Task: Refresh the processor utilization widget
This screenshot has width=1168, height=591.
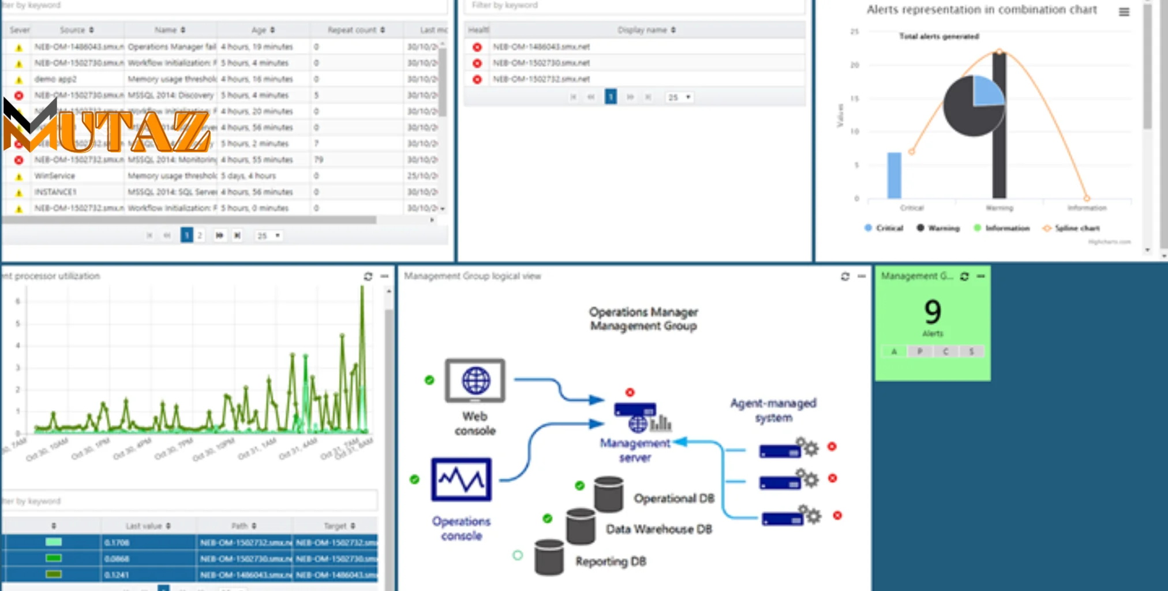Action: pyautogui.click(x=368, y=276)
